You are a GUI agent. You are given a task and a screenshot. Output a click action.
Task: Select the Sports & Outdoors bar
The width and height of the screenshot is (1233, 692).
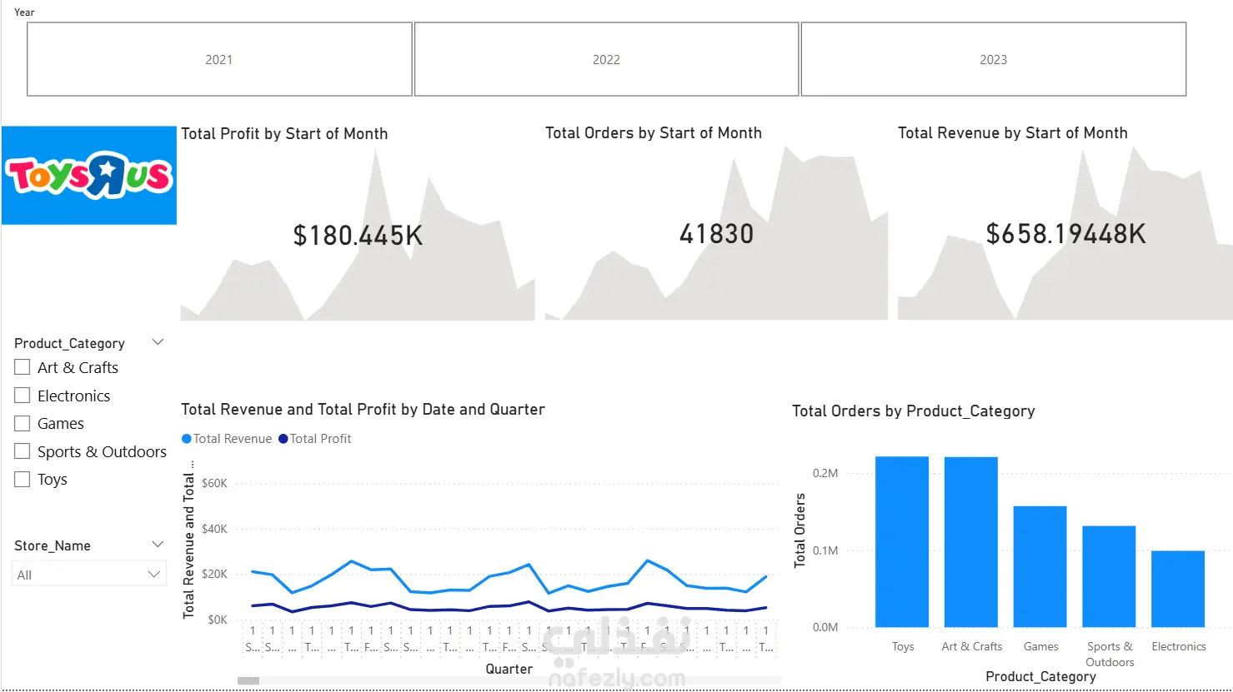[1109, 576]
